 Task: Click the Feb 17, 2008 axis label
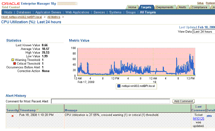pyautogui.click(x=86, y=82)
